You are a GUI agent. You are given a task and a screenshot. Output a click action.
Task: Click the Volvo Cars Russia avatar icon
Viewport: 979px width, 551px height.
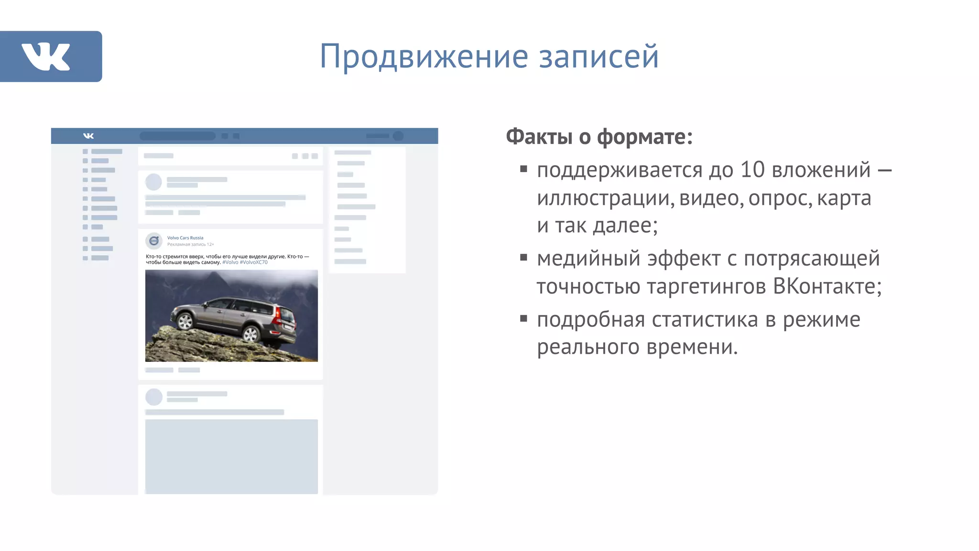click(x=154, y=241)
